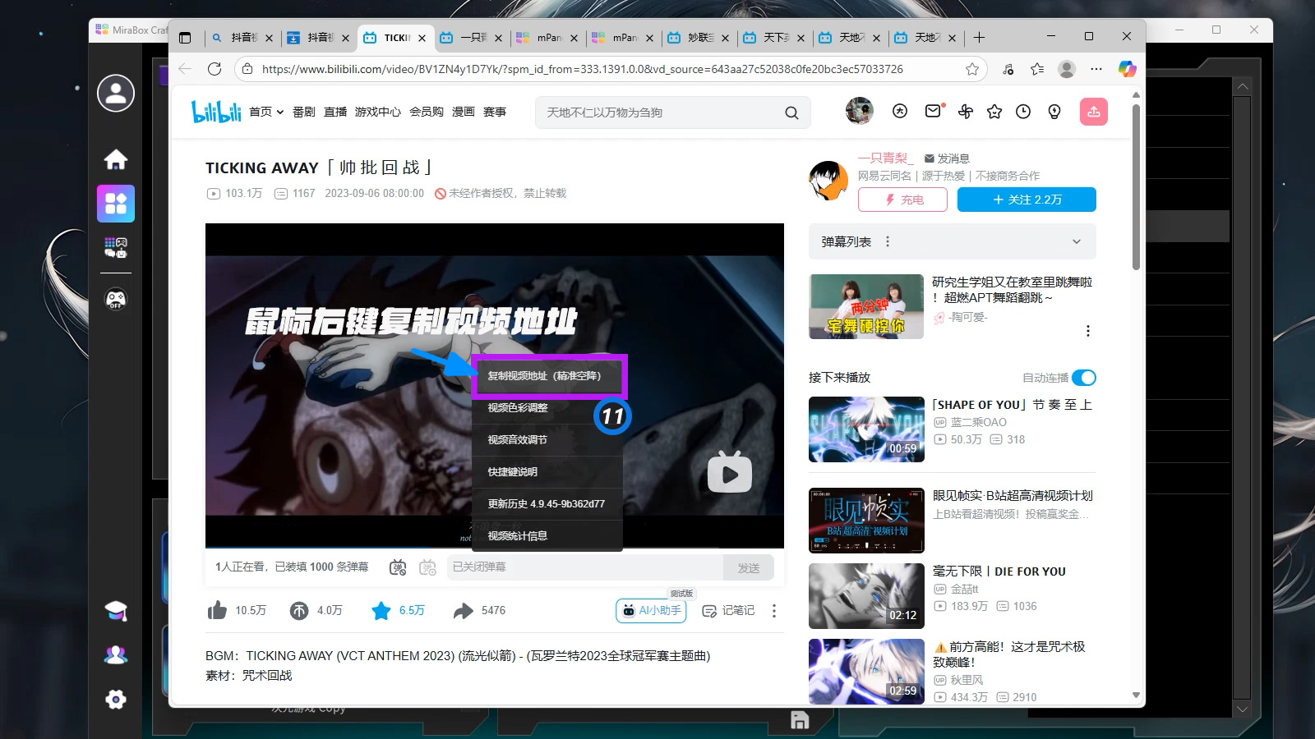1315x739 pixels.
Task: Open 首页 dropdown in bilibili nav
Action: (x=266, y=112)
